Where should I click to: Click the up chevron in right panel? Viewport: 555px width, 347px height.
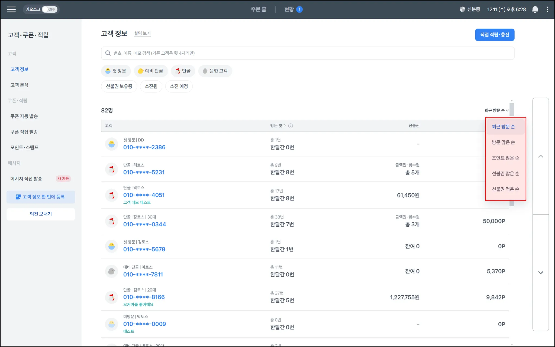tap(541, 156)
